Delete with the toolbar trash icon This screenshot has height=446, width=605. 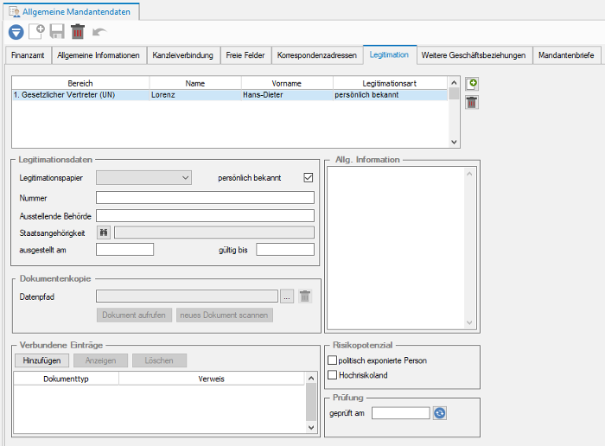pyautogui.click(x=78, y=31)
